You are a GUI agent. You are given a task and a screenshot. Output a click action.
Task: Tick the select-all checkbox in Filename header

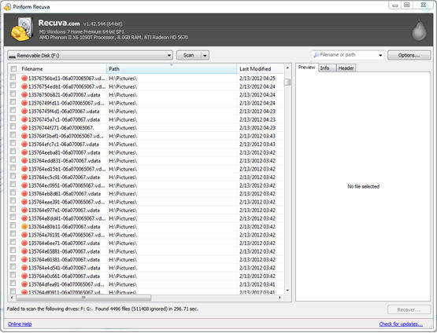coord(13,68)
